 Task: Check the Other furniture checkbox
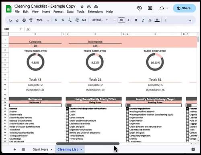[x=68, y=118]
